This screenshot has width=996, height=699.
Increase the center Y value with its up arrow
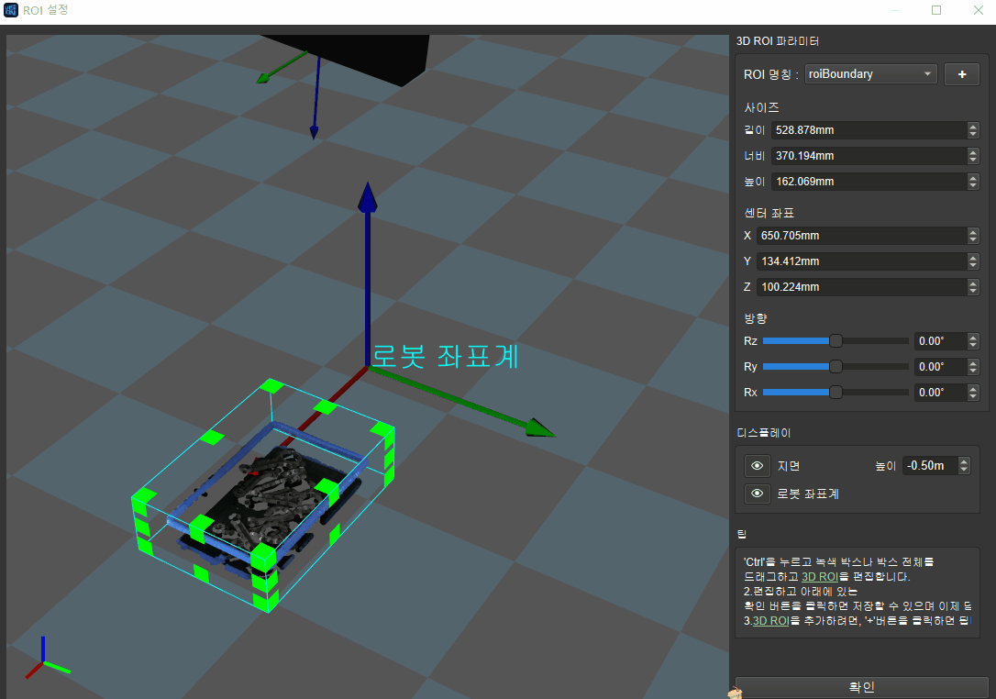pos(973,258)
